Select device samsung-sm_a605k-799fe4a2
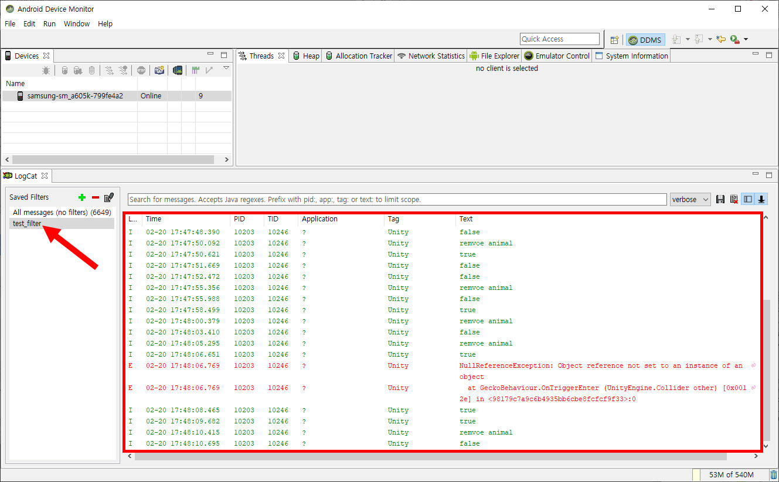The height and width of the screenshot is (482, 779). [x=117, y=95]
